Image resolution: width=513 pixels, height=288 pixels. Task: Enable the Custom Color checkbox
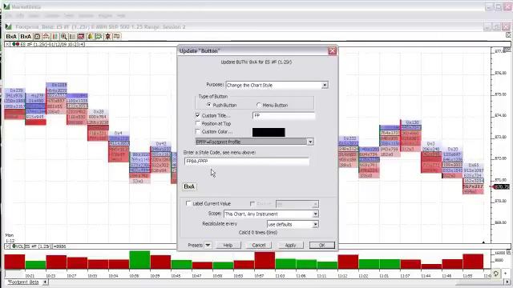click(x=198, y=131)
